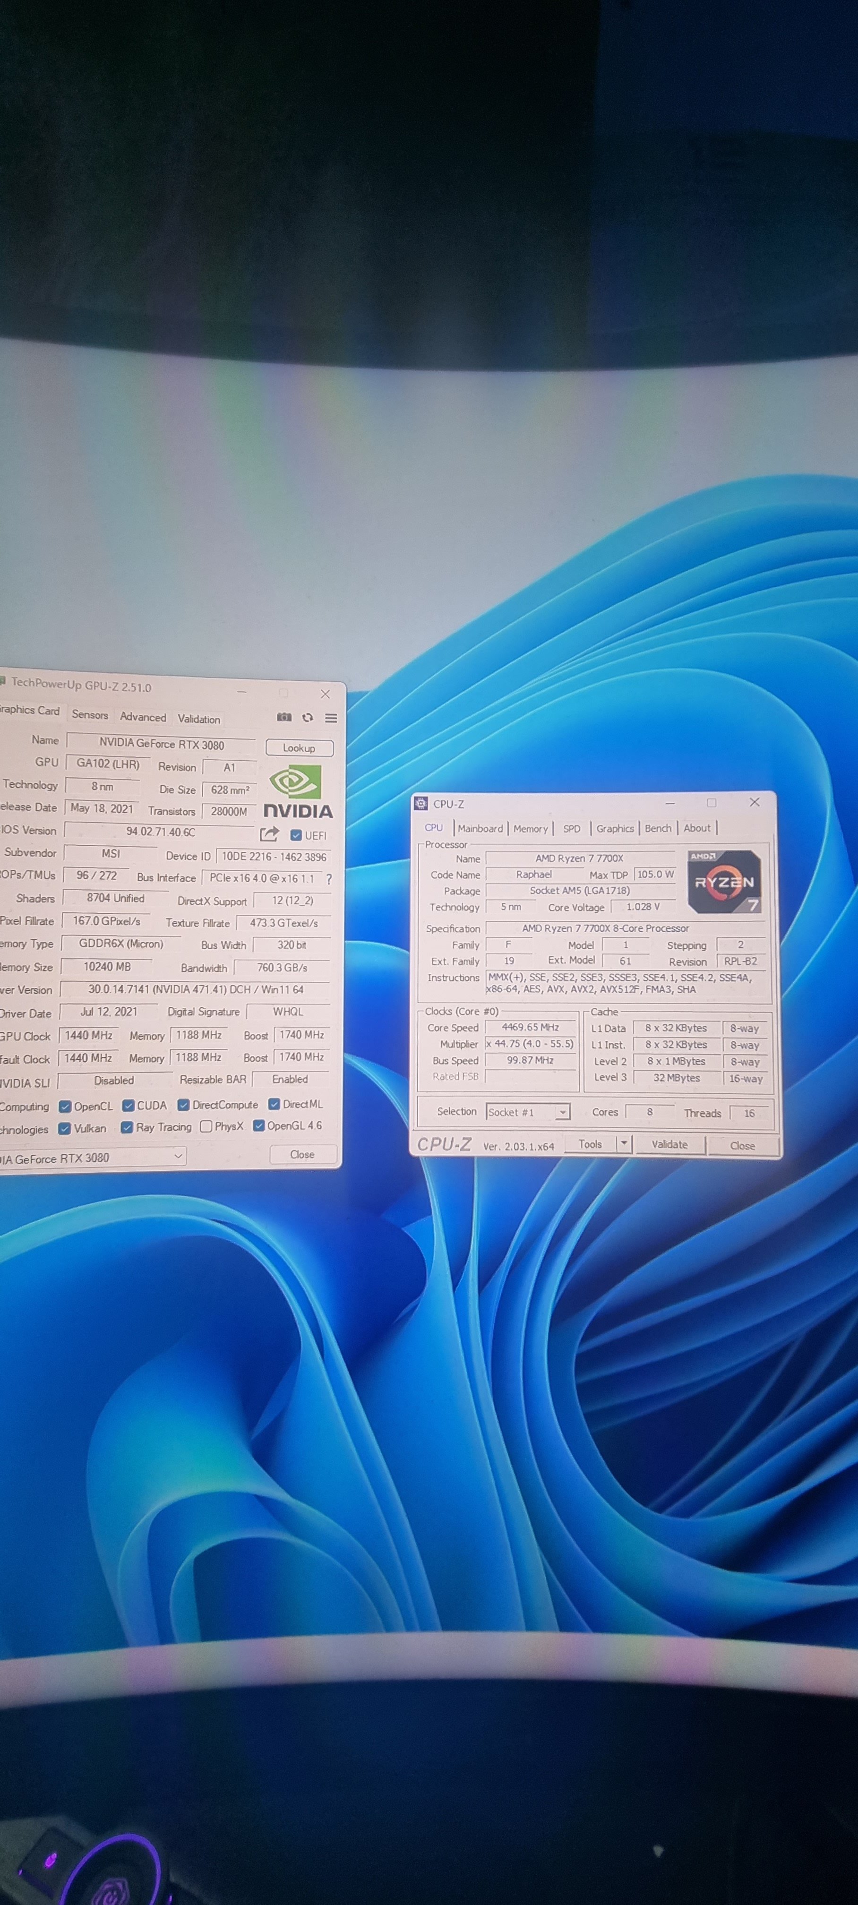Switch to the Advanced tab in GPU-Z

(x=144, y=717)
